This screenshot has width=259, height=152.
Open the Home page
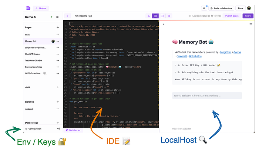28,35
